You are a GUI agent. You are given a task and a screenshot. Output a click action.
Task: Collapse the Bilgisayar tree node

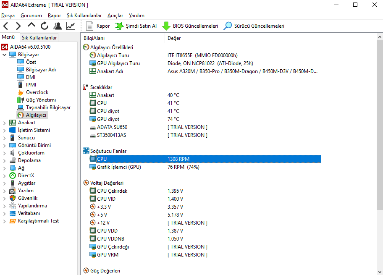click(4, 55)
